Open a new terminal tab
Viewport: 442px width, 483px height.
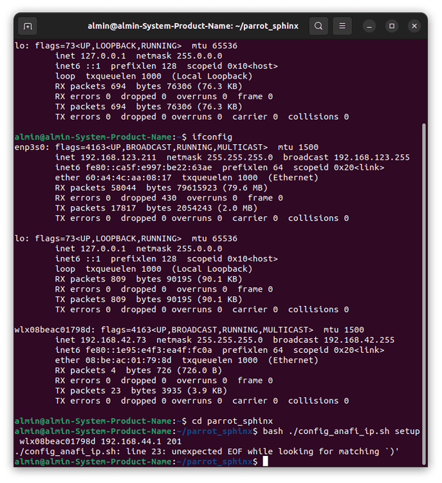[27, 26]
